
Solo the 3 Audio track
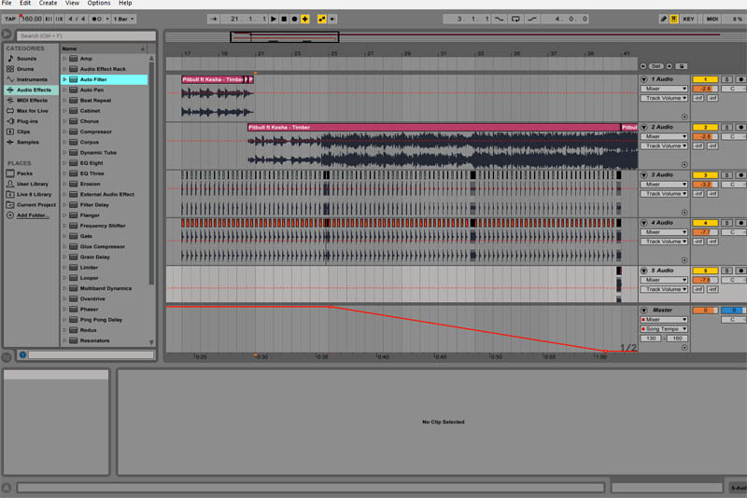726,175
